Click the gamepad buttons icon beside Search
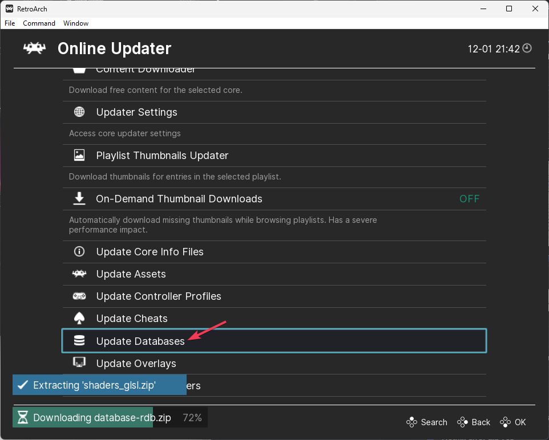The height and width of the screenshot is (440, 549). [412, 422]
